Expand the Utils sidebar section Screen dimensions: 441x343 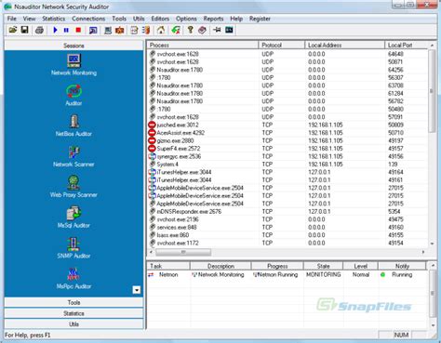(x=73, y=324)
